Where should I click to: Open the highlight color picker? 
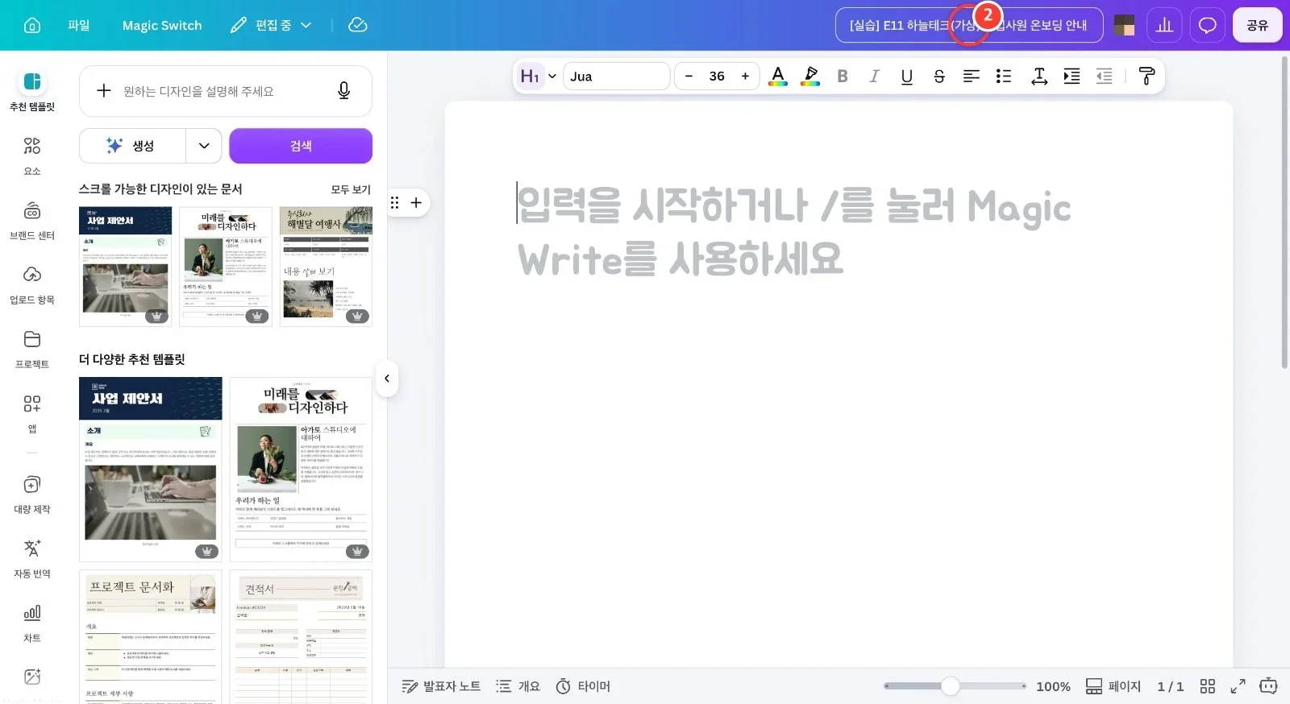[x=810, y=76]
